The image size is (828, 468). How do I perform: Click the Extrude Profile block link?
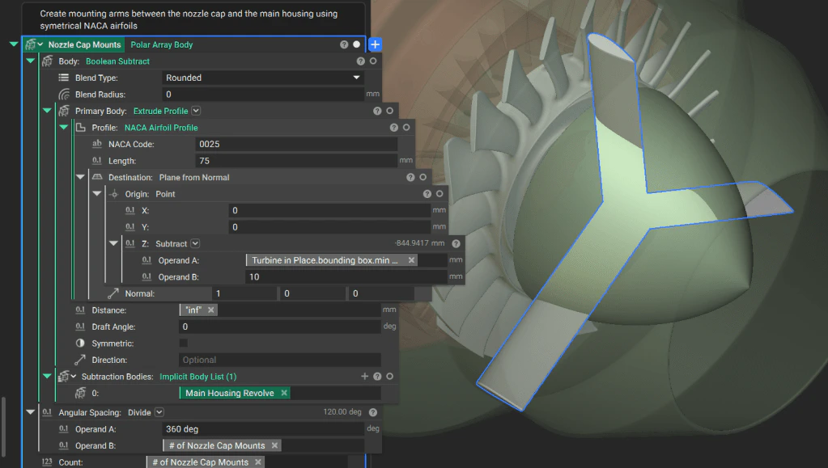click(x=160, y=111)
